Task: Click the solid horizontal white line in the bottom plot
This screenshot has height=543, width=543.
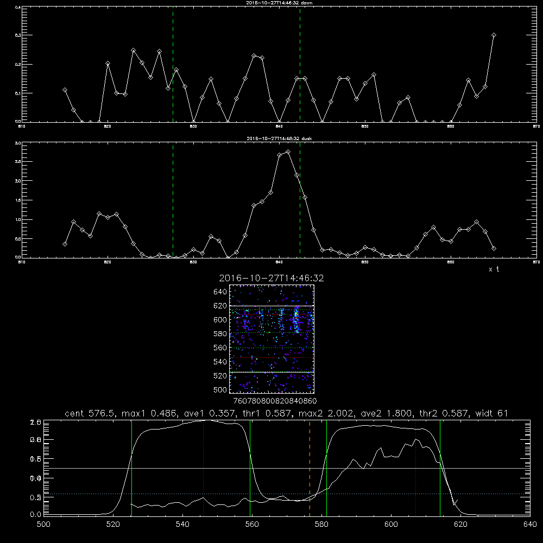Action: pos(287,468)
